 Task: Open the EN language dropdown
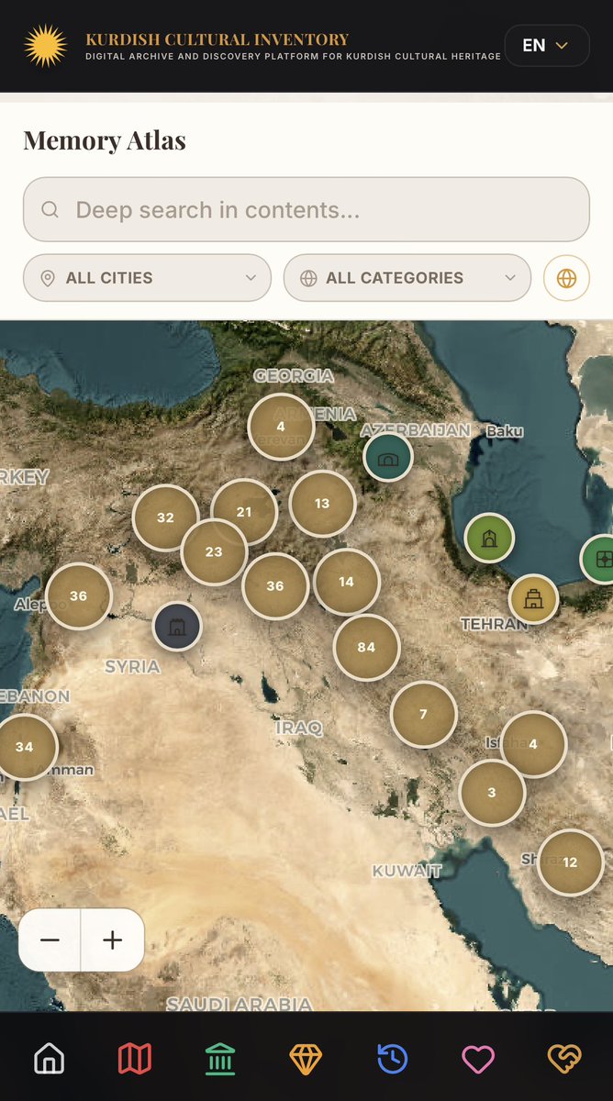[547, 45]
